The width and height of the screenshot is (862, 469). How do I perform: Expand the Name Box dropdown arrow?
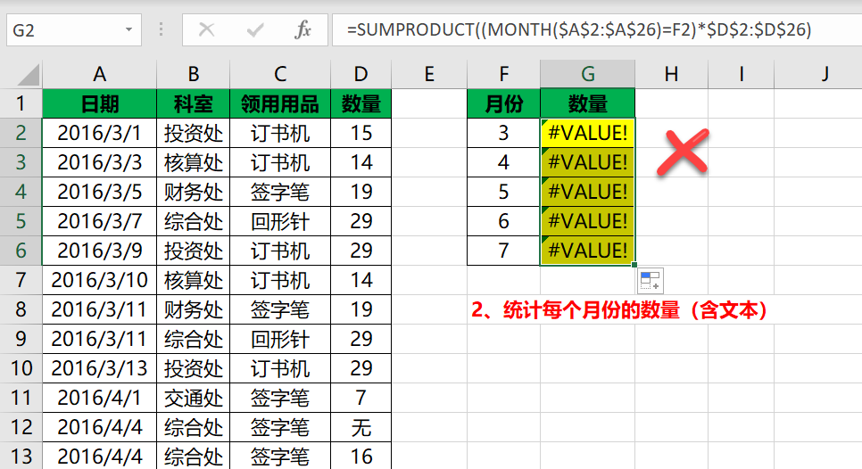[128, 29]
